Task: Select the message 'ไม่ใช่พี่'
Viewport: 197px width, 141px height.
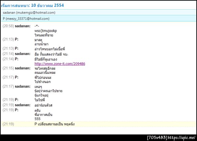Action: pos(40,100)
